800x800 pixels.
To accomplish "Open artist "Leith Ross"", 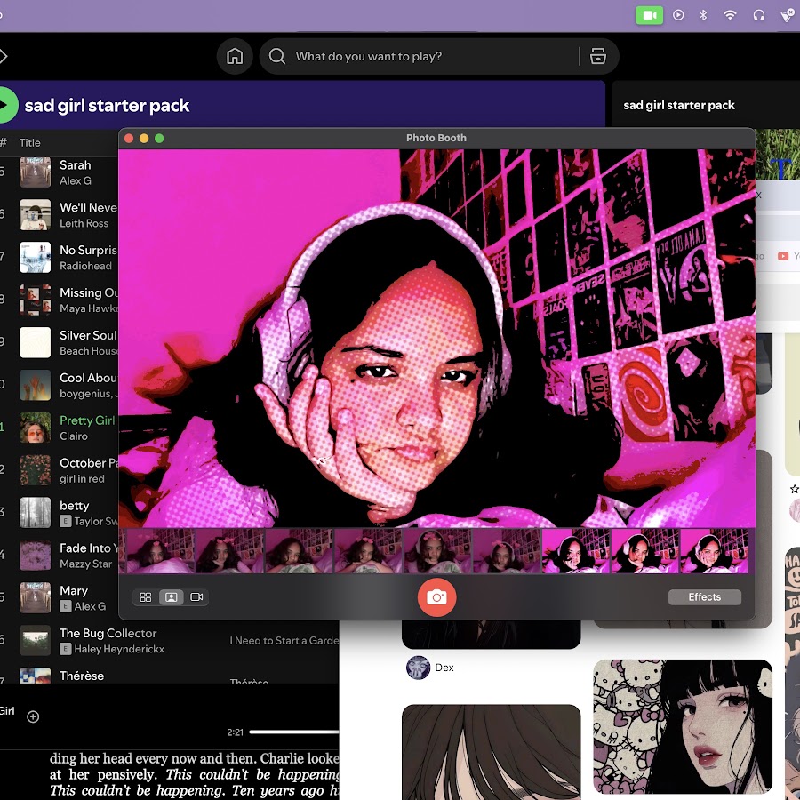I will pyautogui.click(x=84, y=223).
